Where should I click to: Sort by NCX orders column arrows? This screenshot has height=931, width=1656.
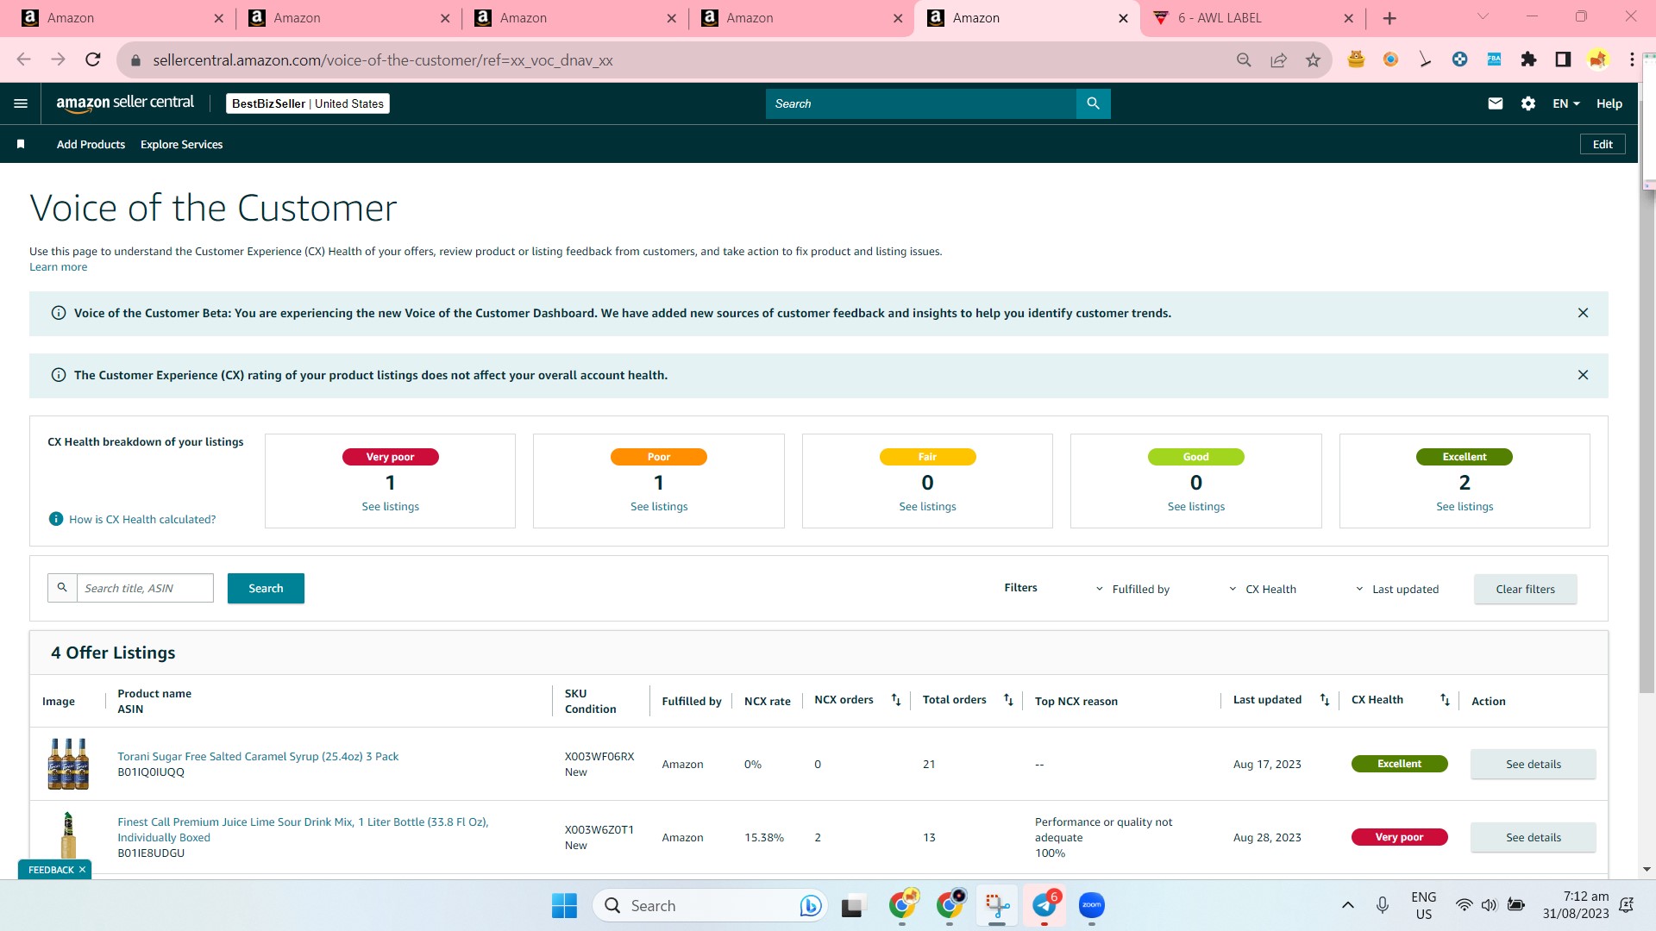point(896,700)
